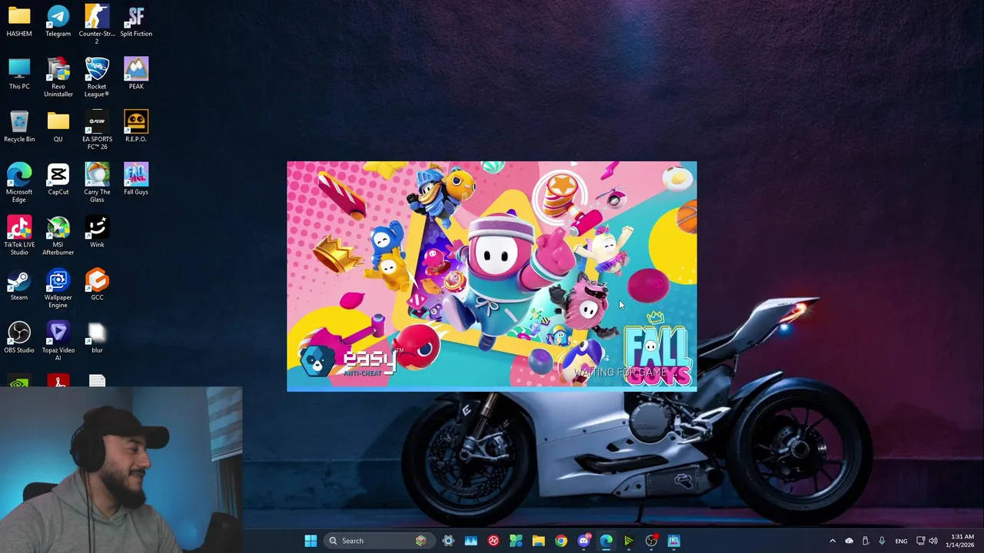
Task: Select the TikTok LIVE Studio icon
Action: pyautogui.click(x=19, y=236)
